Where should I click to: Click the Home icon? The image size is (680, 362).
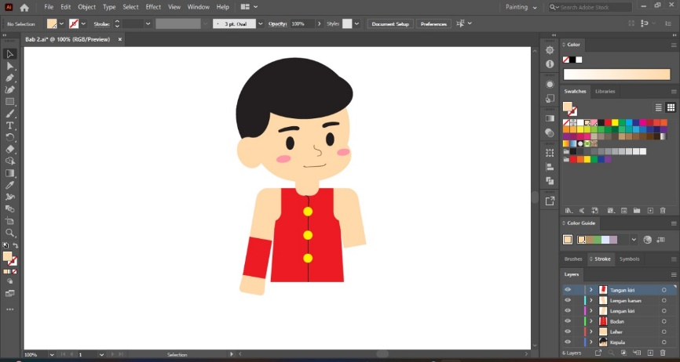coord(24,7)
